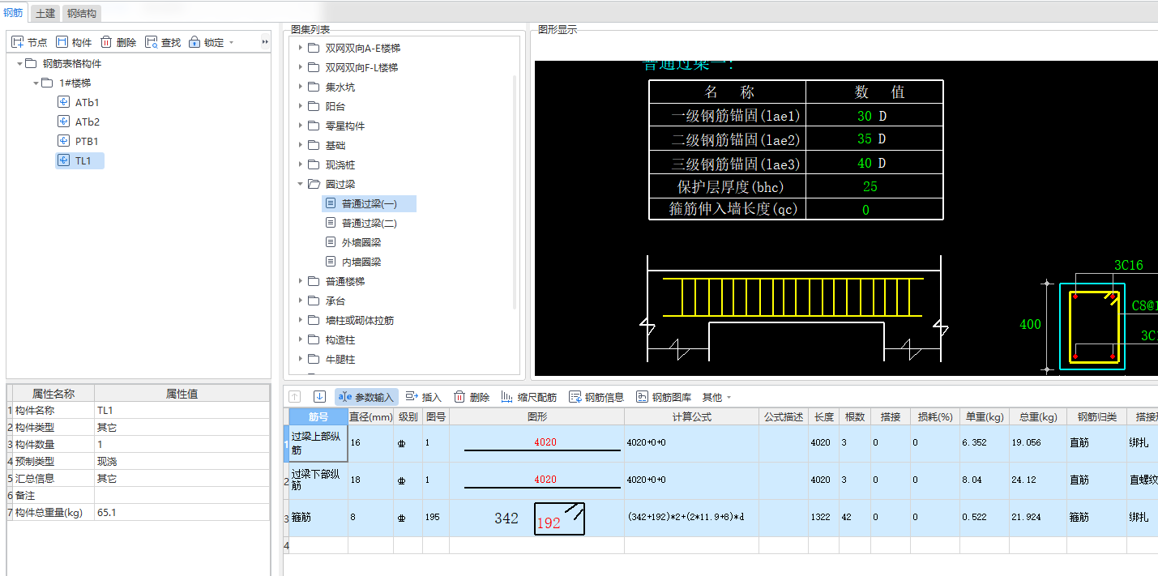Select the 现浇桩 folder item
1158x576 pixels.
[x=340, y=165]
